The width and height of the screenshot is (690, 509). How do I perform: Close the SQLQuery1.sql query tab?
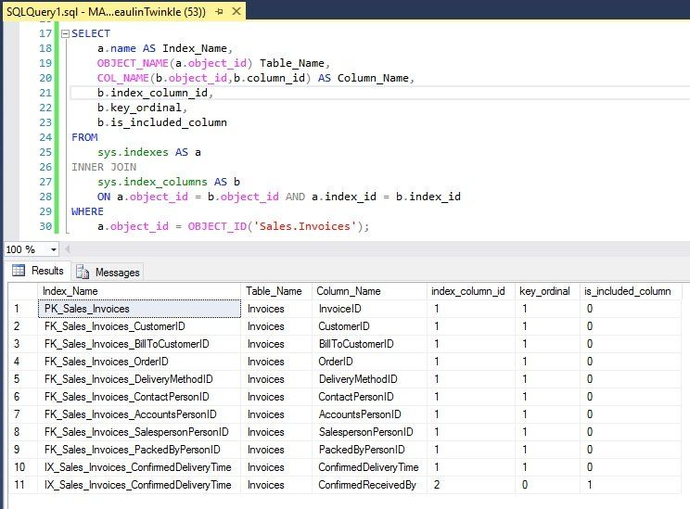[236, 11]
